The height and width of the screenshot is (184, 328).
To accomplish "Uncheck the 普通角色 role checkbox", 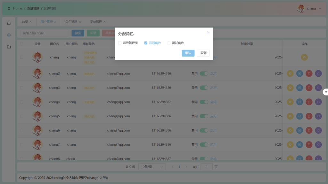I will point(146,43).
